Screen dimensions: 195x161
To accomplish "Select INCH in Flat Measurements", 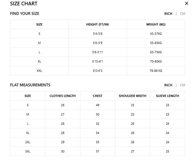I will tap(168, 85).
